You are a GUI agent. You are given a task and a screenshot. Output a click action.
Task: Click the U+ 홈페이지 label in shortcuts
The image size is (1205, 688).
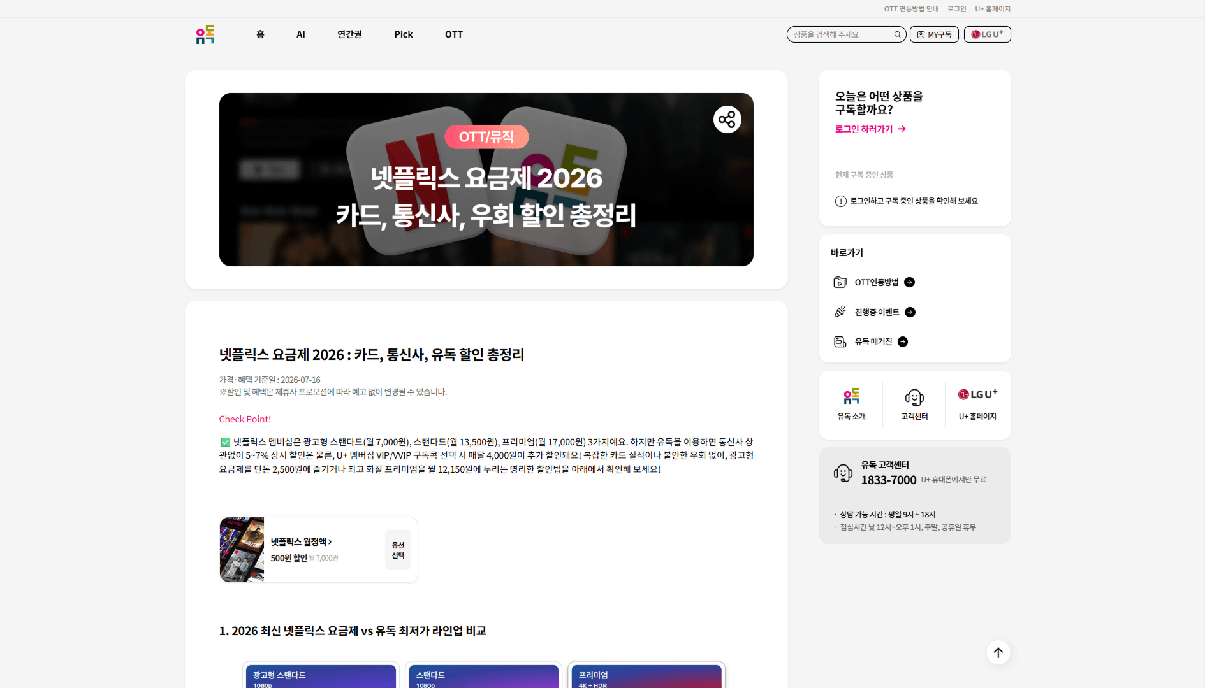(x=977, y=416)
